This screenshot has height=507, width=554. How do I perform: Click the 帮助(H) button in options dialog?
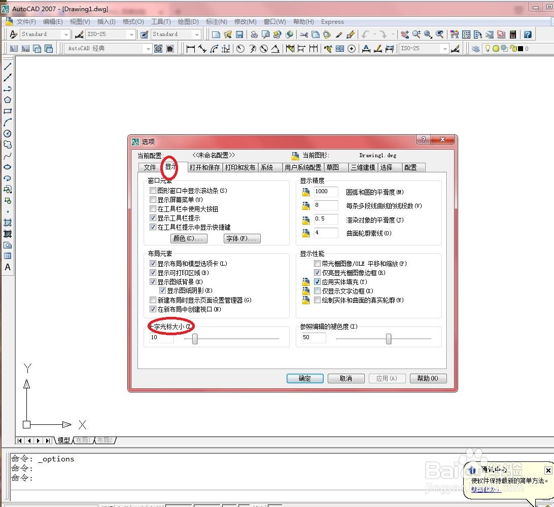tap(428, 378)
